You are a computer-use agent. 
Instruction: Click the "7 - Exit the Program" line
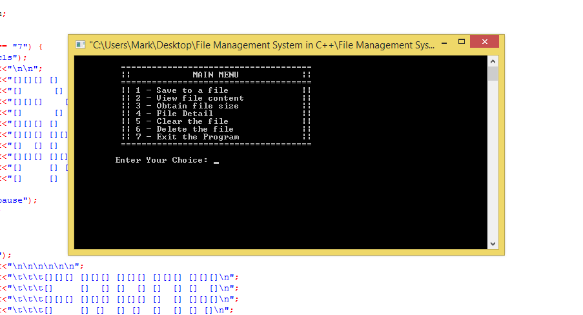(187, 137)
